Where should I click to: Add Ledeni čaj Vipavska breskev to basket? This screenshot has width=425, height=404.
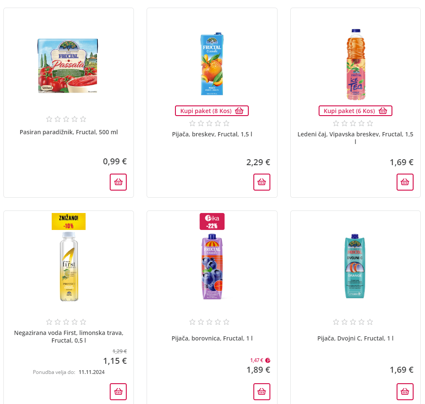coord(405,182)
